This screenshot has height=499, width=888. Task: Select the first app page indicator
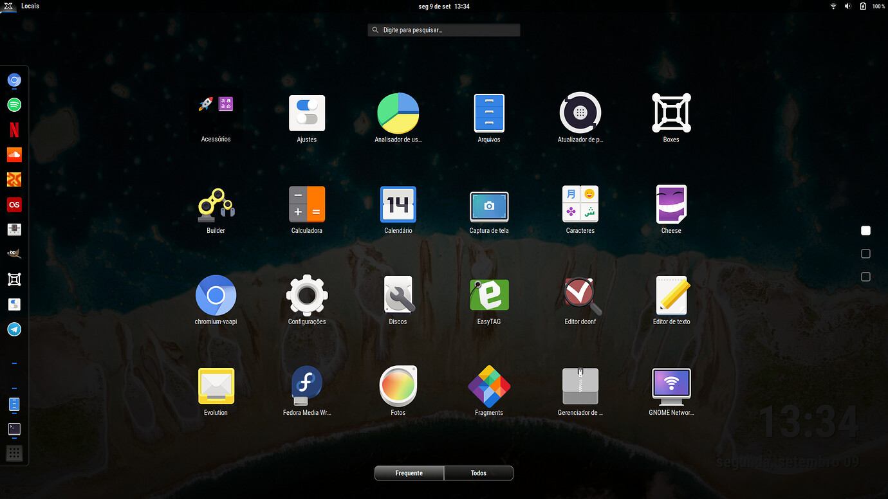[x=865, y=230]
